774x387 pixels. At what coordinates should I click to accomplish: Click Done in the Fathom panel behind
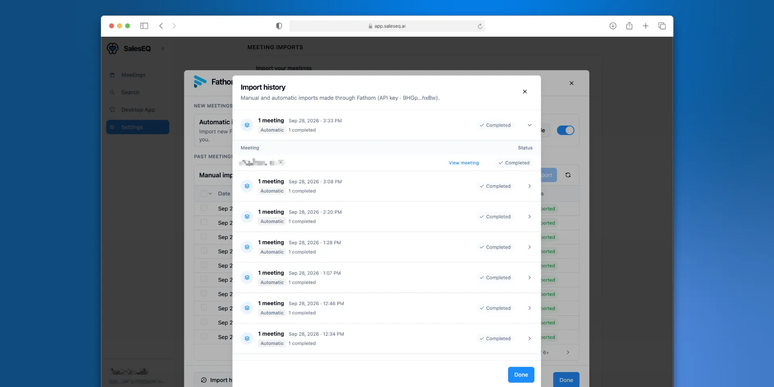[566, 380]
